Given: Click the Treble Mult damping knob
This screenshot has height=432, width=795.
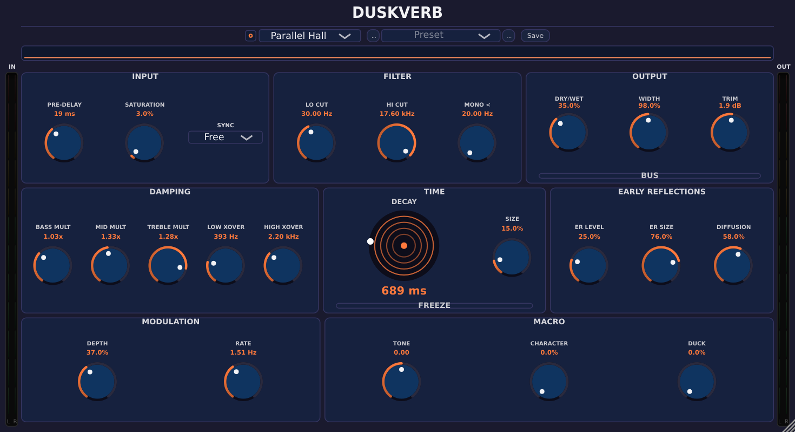Looking at the screenshot, I should (168, 265).
